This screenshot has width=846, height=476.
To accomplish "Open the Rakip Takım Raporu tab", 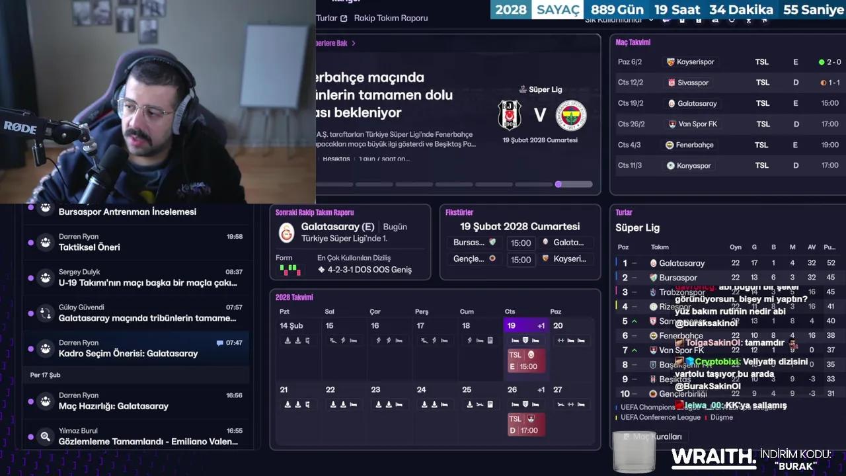I will 391,19.
